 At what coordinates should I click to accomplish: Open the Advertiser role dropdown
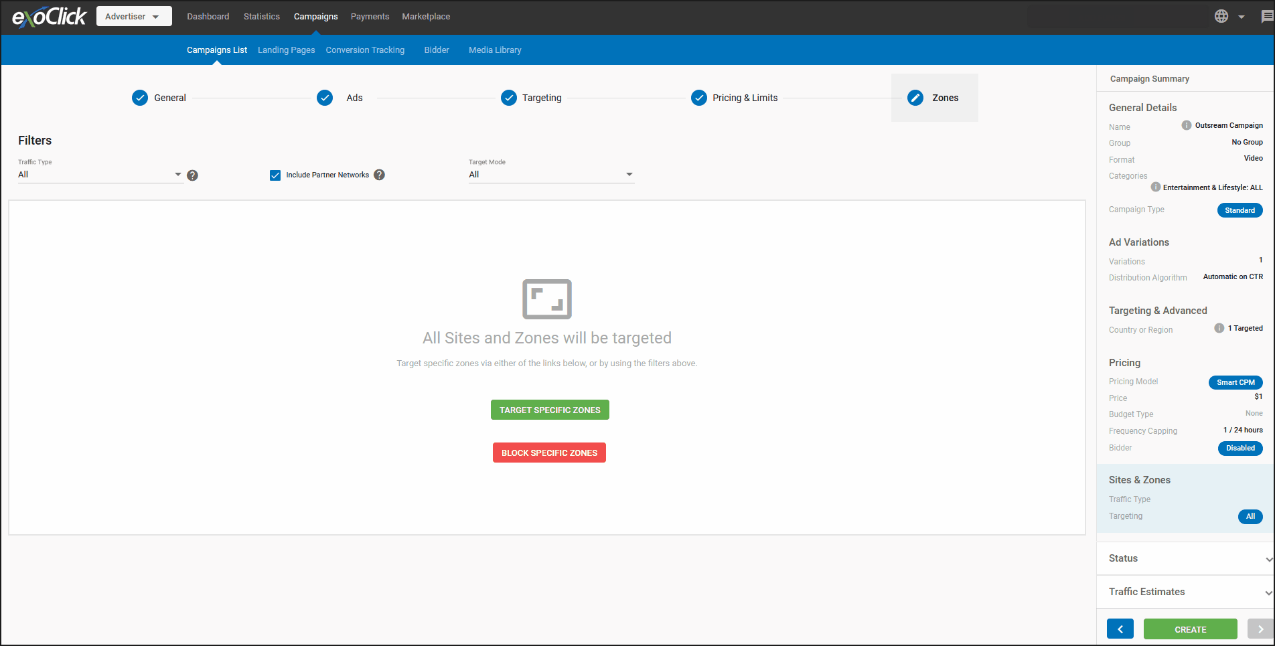[x=134, y=16]
